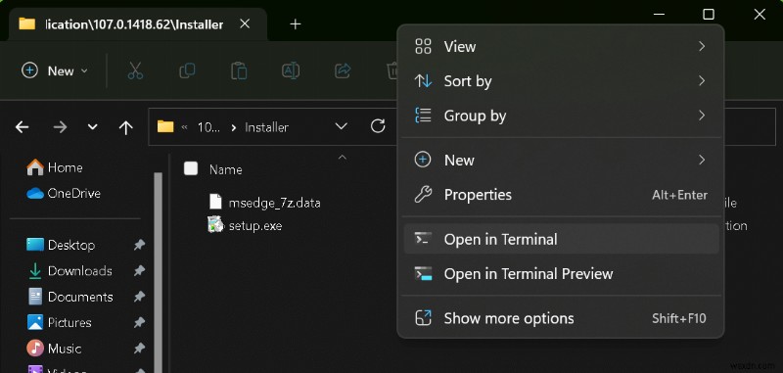Click the Cut scissors icon
Screen dimensions: 783x373
coord(135,70)
